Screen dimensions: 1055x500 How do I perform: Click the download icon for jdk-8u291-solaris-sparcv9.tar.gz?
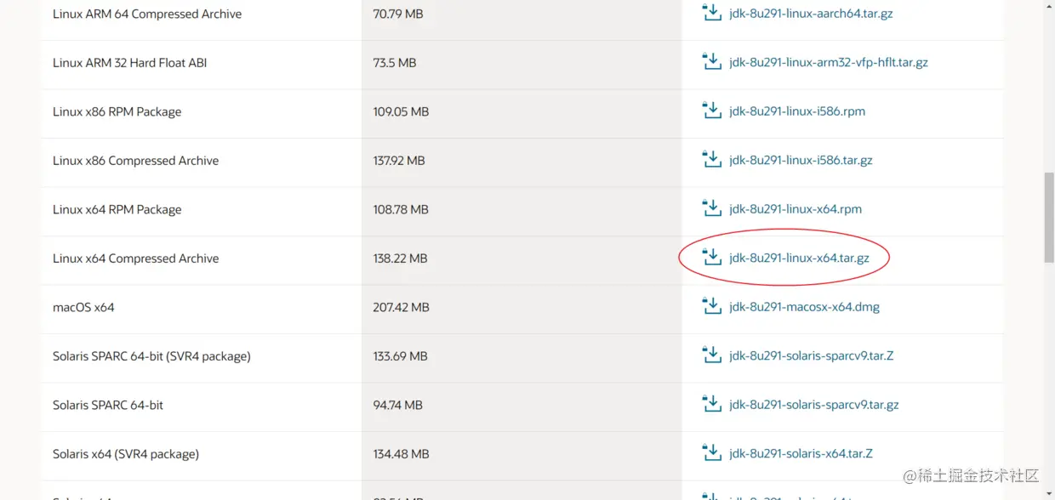coord(711,403)
